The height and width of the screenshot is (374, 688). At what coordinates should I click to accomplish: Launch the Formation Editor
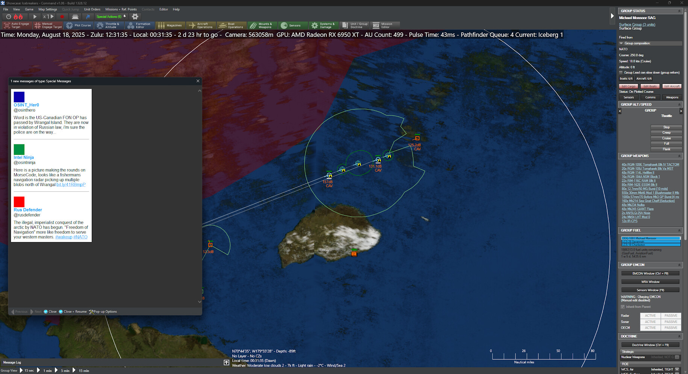coord(139,25)
